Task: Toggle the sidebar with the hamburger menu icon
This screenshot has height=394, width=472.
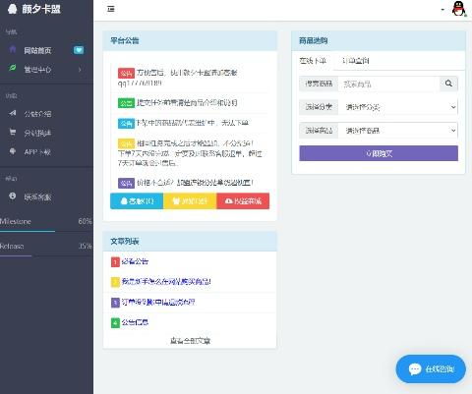Action: (x=111, y=9)
